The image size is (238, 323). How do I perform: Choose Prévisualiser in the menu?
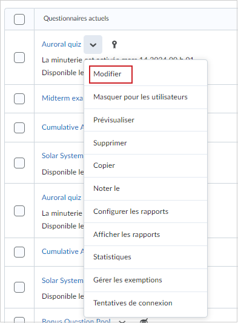pos(114,120)
